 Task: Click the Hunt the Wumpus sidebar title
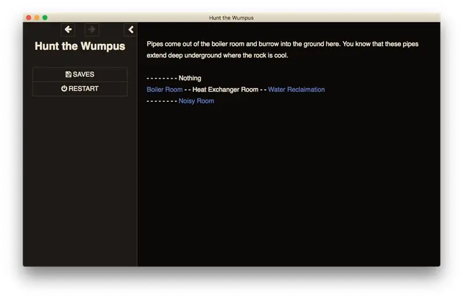click(80, 46)
